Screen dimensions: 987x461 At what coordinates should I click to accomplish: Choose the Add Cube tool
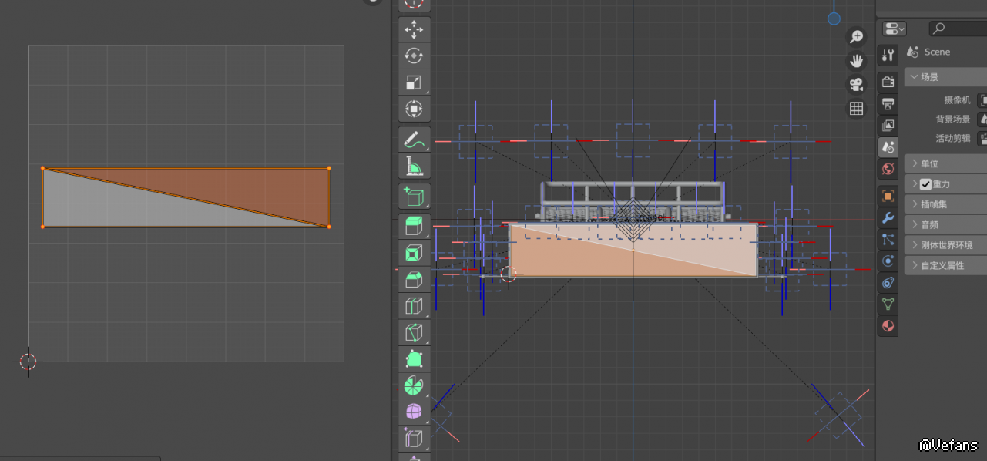[415, 197]
